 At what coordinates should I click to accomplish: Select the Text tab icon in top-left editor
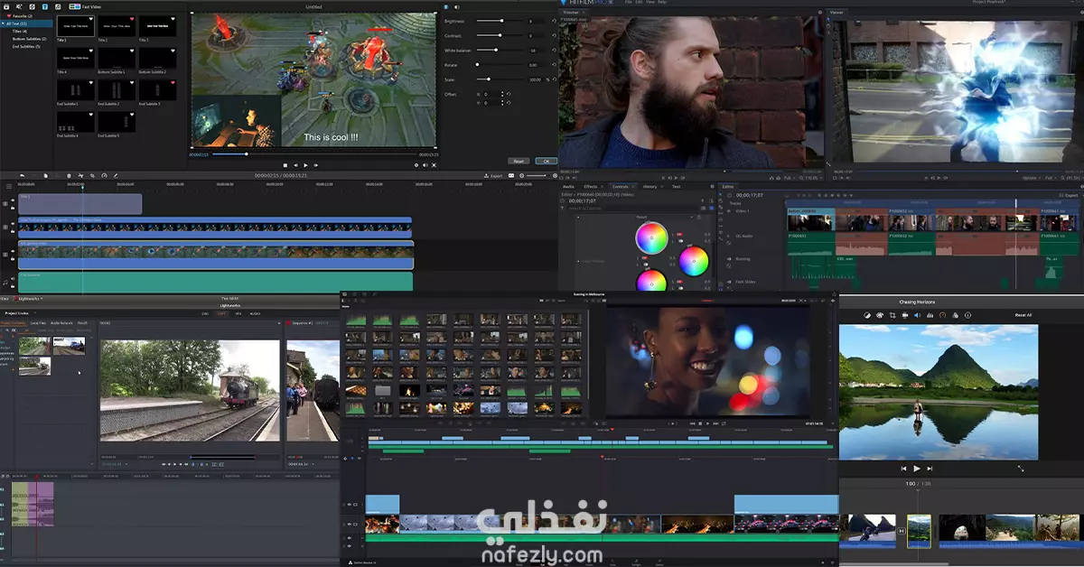tap(45, 7)
